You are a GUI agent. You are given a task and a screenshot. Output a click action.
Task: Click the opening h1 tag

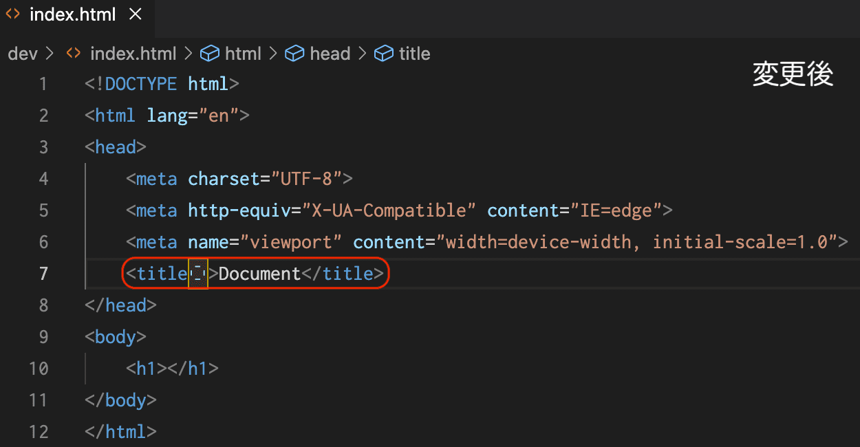click(x=147, y=369)
